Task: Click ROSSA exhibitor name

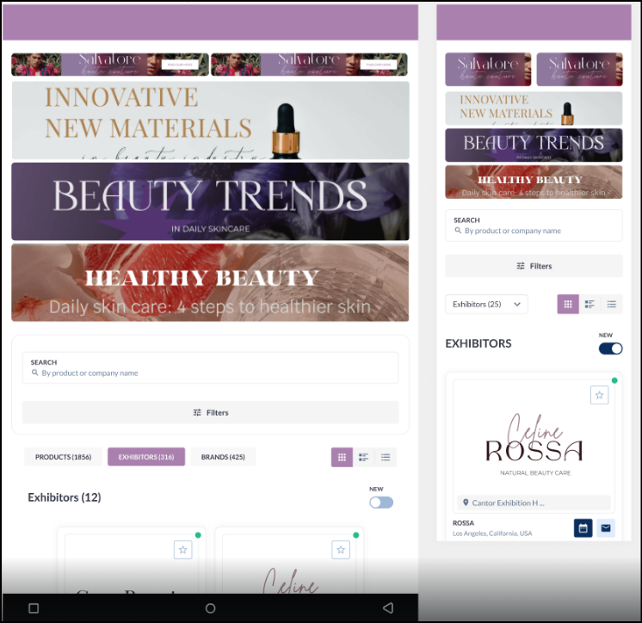Action: click(463, 523)
